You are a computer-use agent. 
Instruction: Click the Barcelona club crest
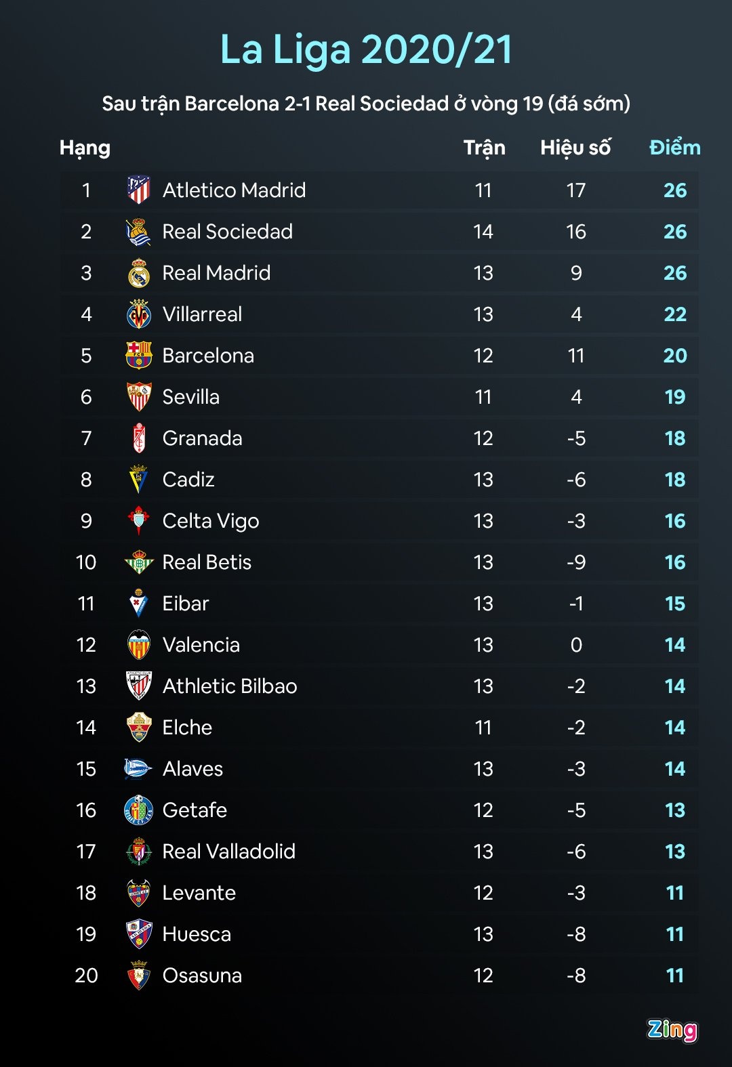(x=139, y=356)
